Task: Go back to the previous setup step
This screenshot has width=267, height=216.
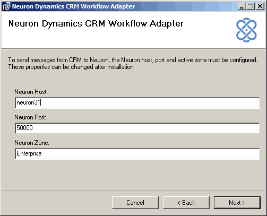Action: click(x=186, y=203)
